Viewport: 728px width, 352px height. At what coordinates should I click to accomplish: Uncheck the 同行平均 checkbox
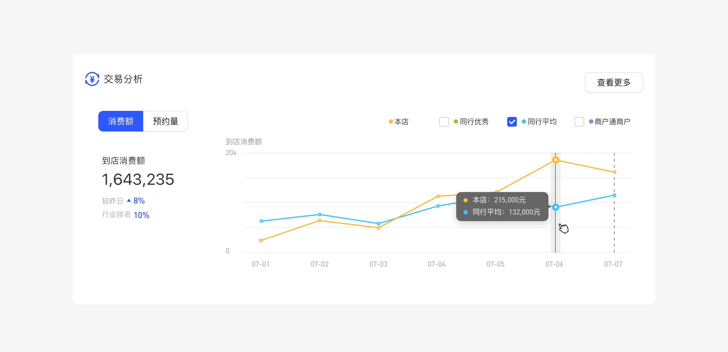pos(512,122)
